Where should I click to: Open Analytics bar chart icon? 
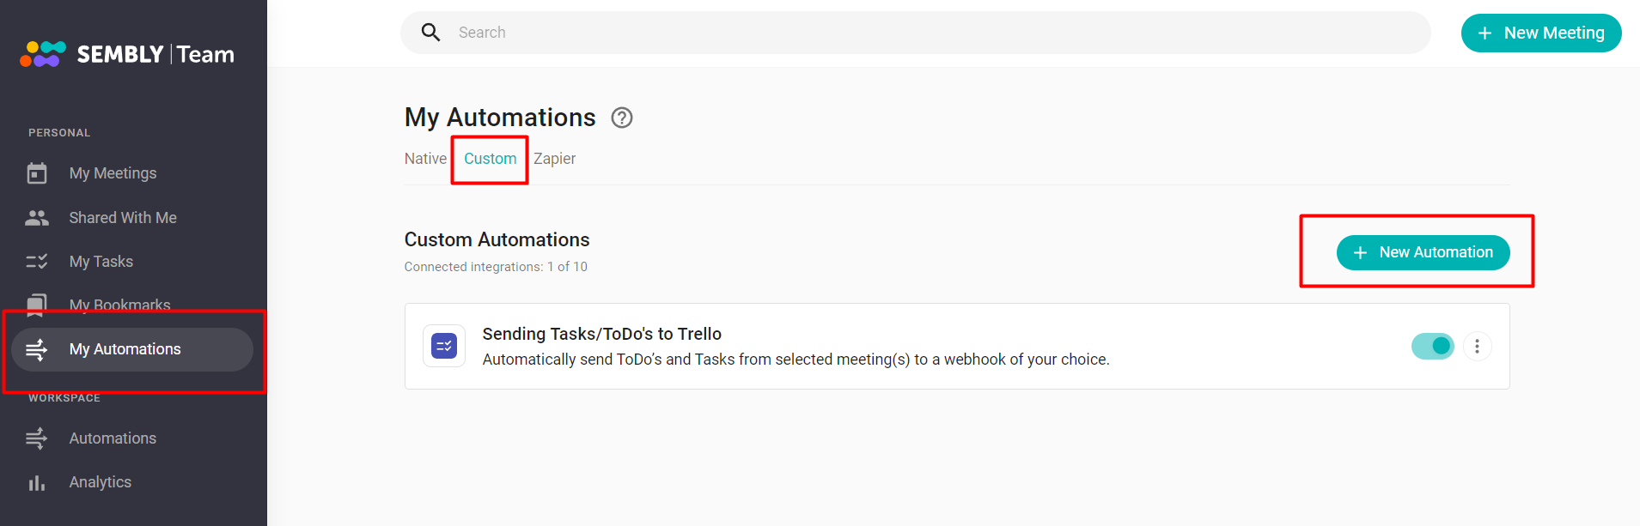pos(37,483)
